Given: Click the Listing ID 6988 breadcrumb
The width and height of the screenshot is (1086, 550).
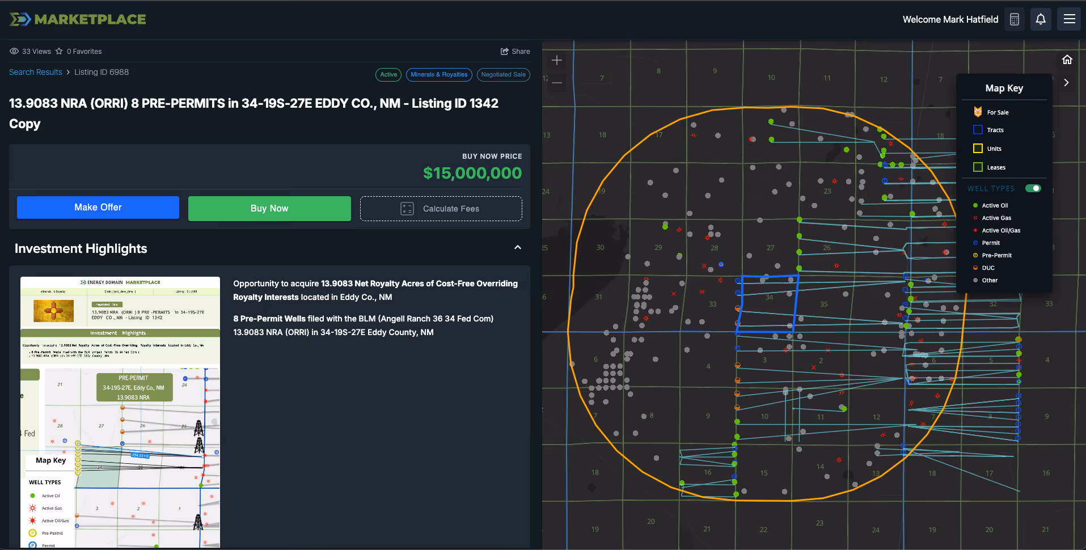Looking at the screenshot, I should pyautogui.click(x=102, y=72).
